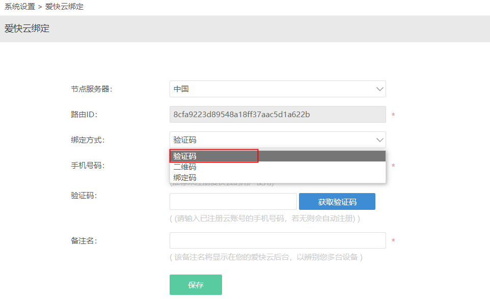Click the 获取验证码 button

pos(337,202)
